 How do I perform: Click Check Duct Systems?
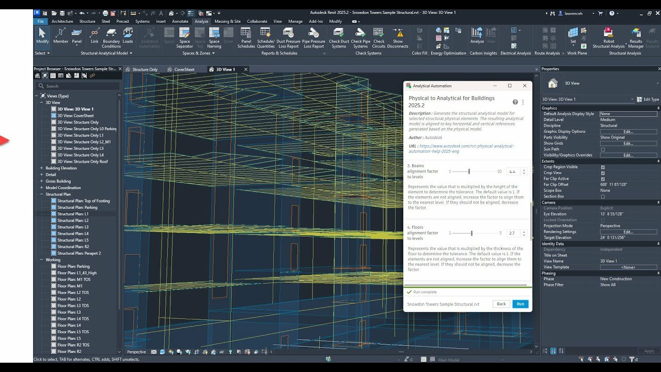point(339,38)
